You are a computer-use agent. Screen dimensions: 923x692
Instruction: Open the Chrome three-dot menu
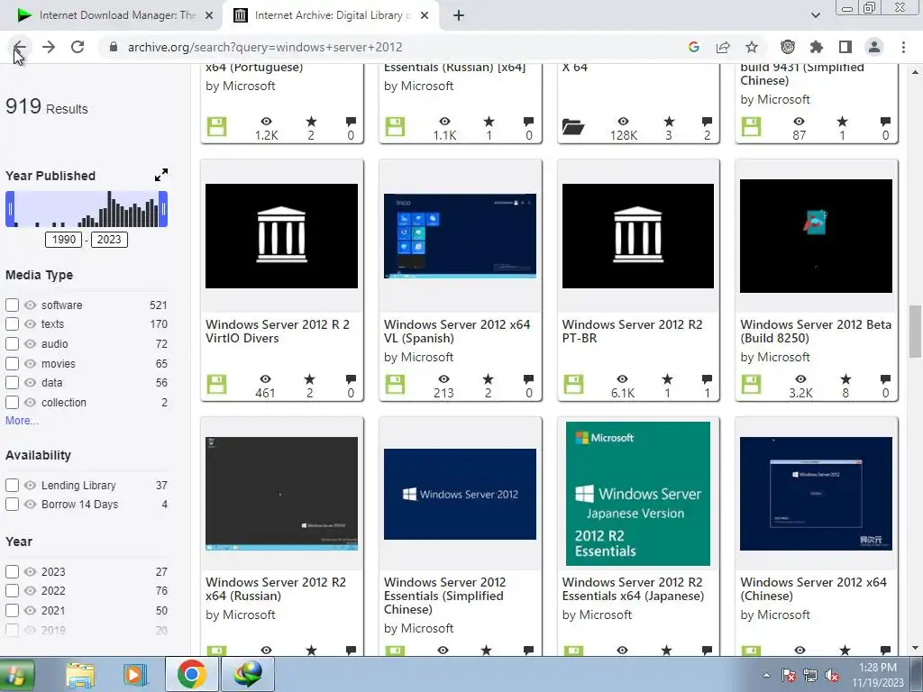tap(903, 47)
